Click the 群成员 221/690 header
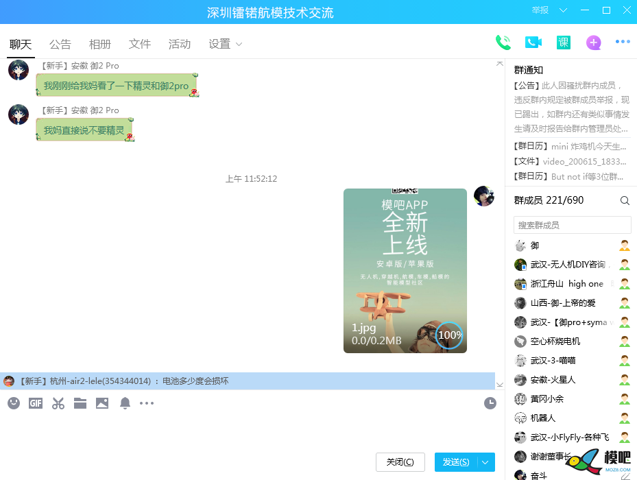The height and width of the screenshot is (480, 637). pyautogui.click(x=549, y=200)
